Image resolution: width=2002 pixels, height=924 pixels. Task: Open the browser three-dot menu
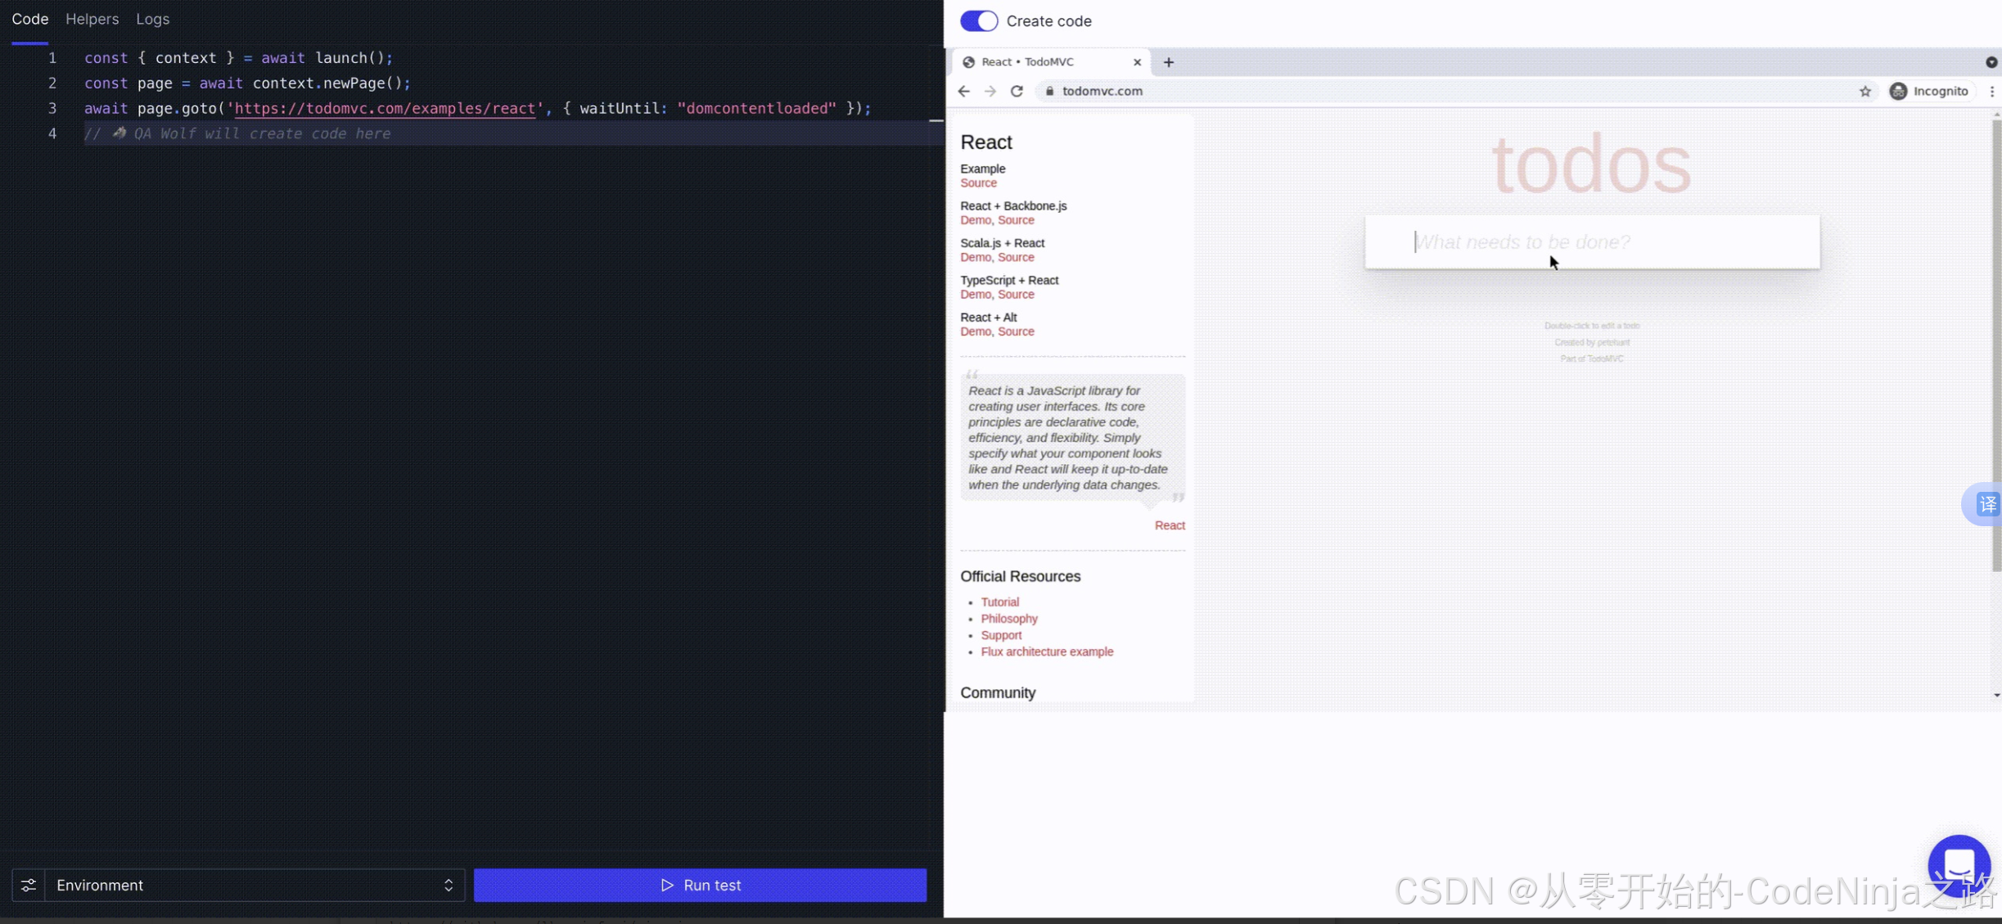pyautogui.click(x=1992, y=92)
